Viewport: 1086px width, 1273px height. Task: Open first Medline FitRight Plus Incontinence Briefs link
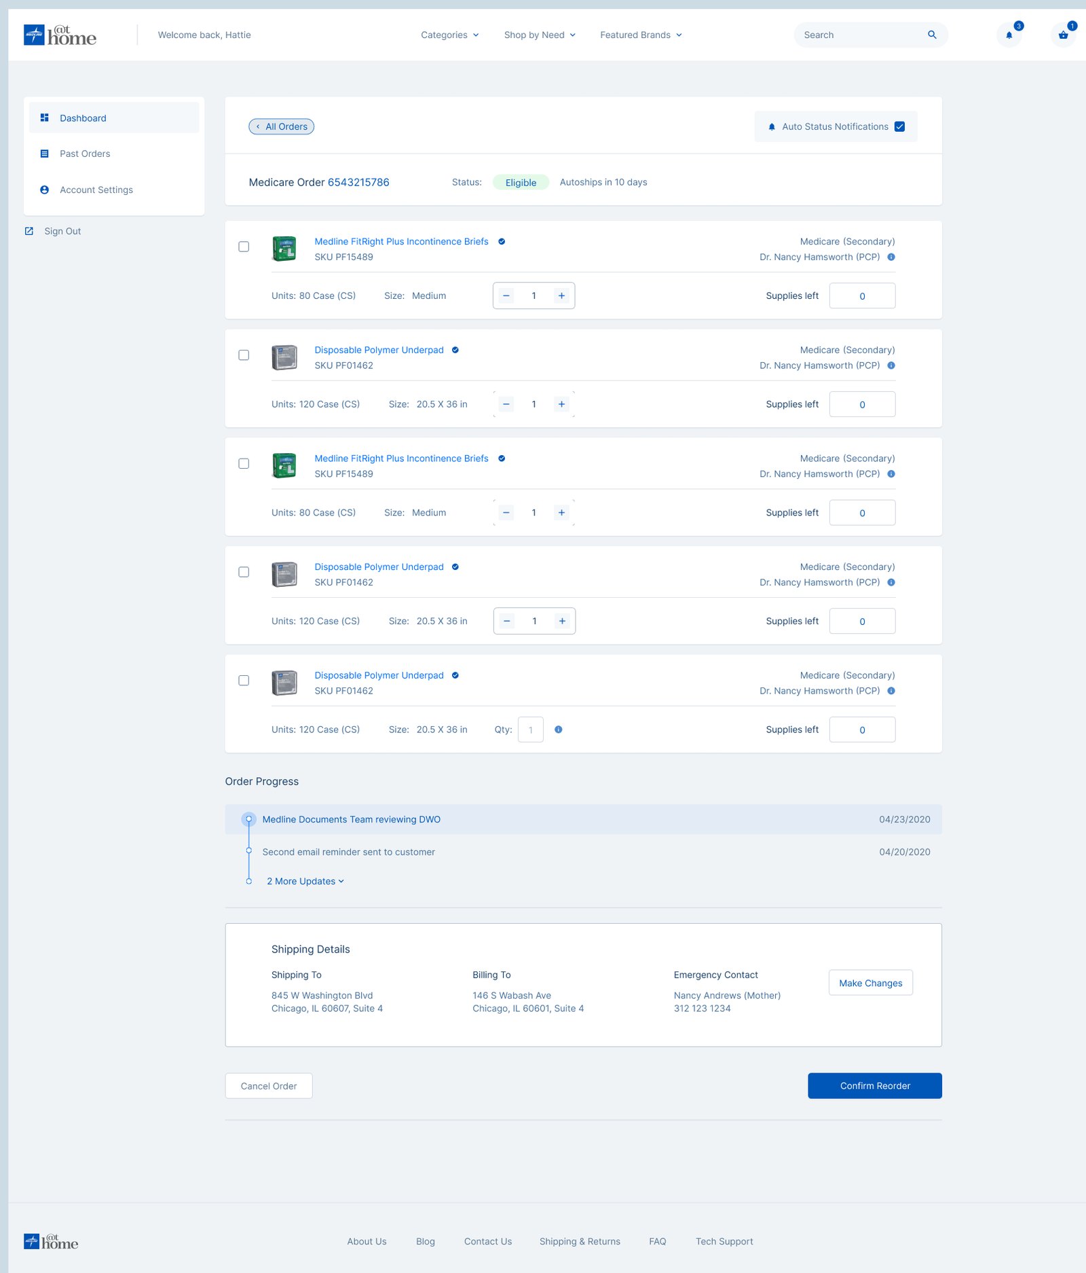(401, 241)
